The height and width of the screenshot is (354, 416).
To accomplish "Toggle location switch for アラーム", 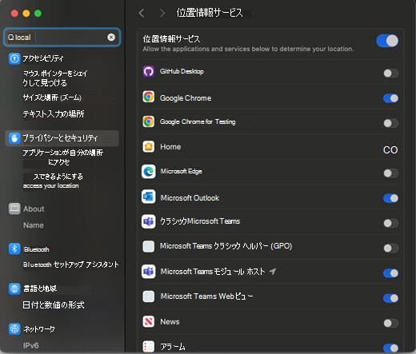I will tap(391, 348).
